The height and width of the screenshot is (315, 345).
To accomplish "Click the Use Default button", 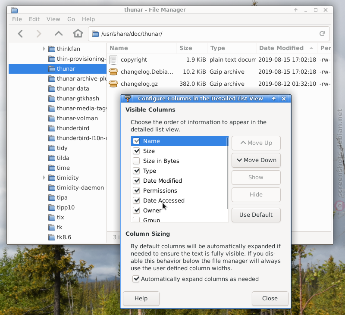I will (x=256, y=215).
